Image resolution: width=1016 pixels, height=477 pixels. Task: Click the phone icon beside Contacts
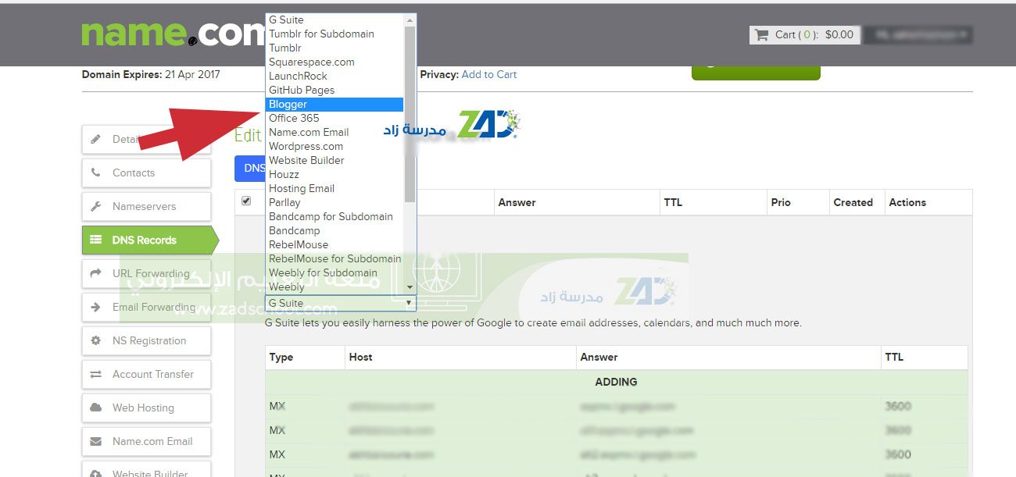[x=95, y=173]
